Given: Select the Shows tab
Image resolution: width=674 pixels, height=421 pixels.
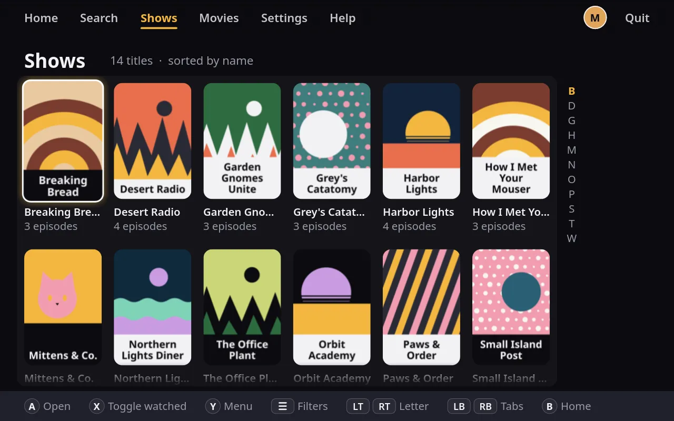Looking at the screenshot, I should (159, 18).
